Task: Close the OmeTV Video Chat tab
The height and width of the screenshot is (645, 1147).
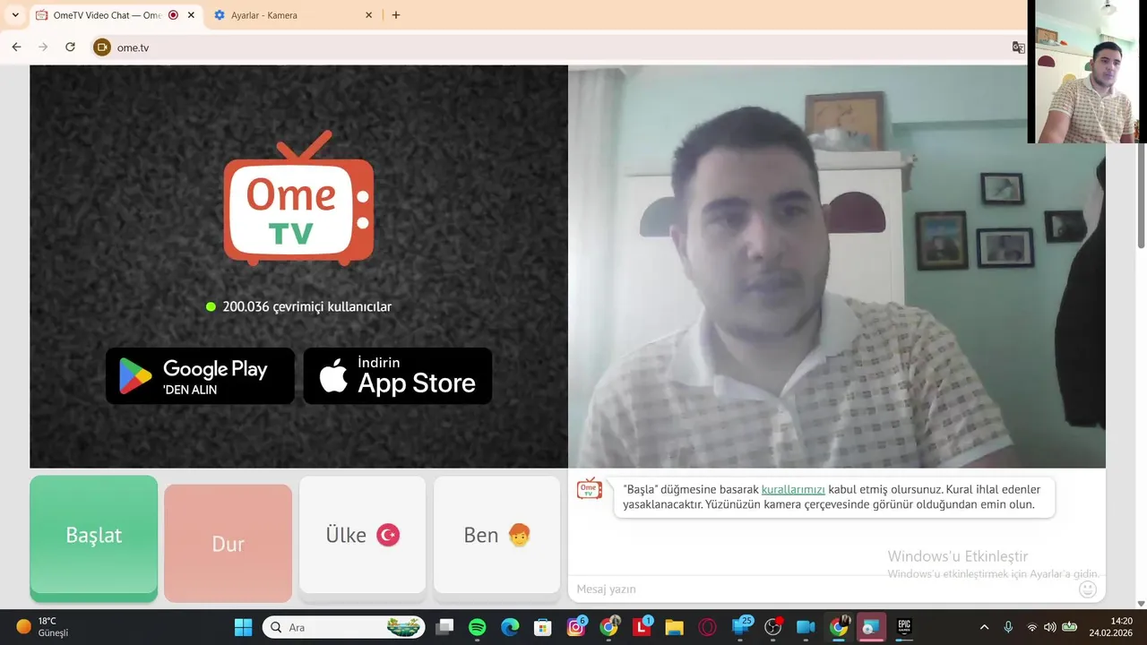Action: tap(191, 15)
